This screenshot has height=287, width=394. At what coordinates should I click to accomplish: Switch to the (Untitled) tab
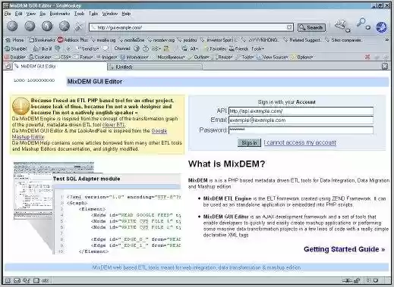(x=155, y=67)
